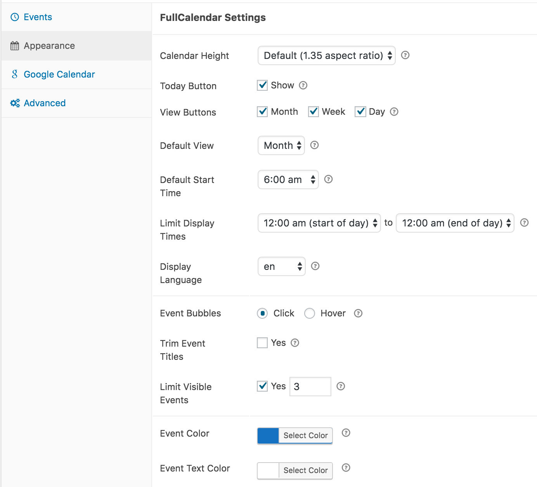Select Hover for Event Bubbles
537x487 pixels.
pos(310,313)
